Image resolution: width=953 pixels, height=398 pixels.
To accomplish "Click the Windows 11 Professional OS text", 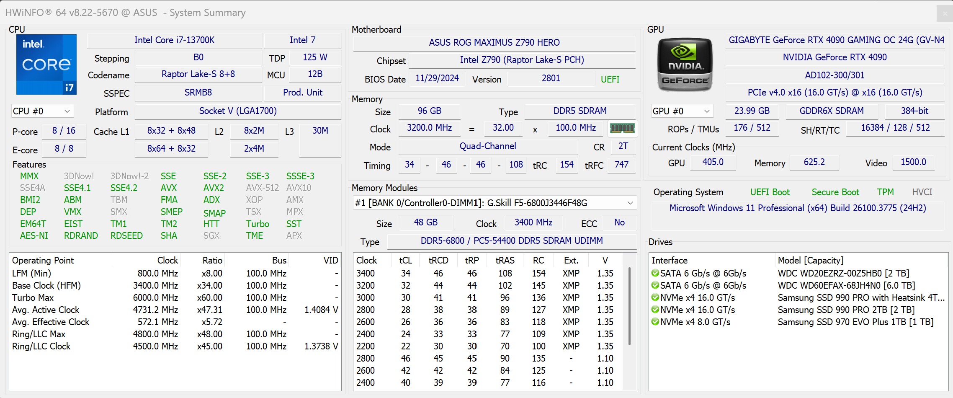I will click(x=797, y=208).
